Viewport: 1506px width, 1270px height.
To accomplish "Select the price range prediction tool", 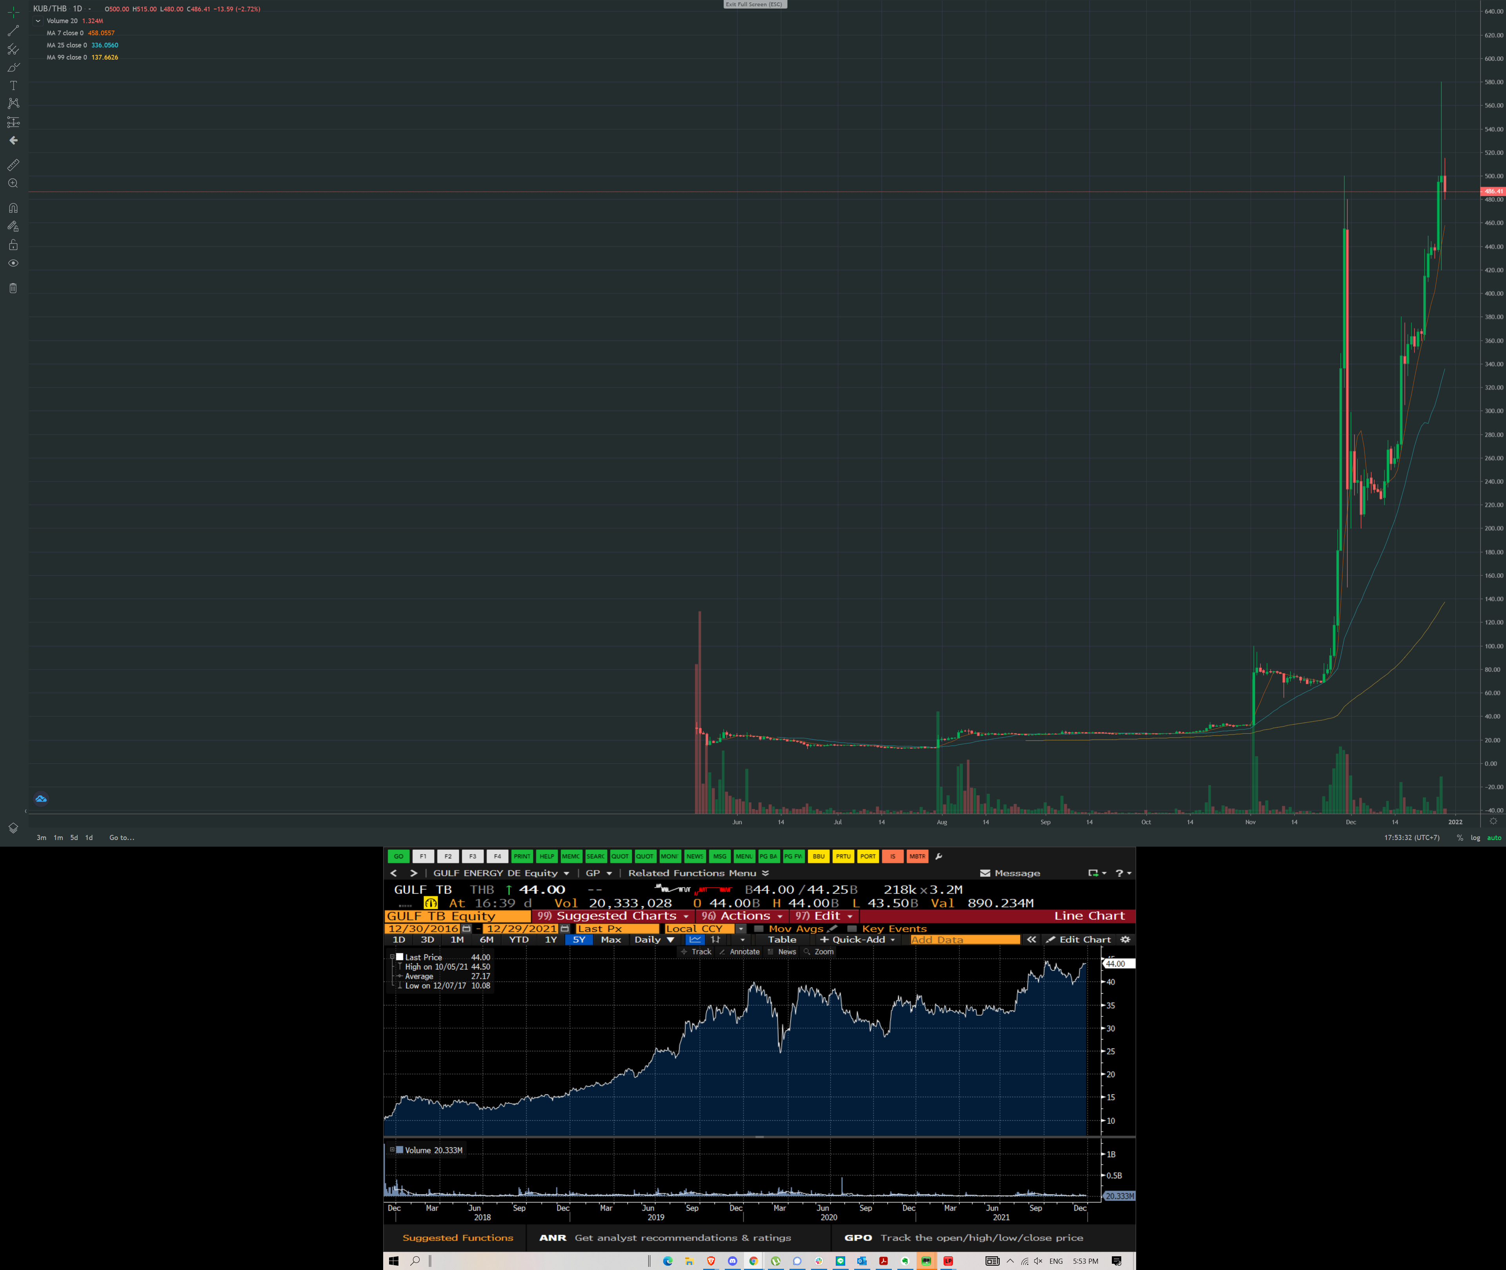I will pyautogui.click(x=13, y=122).
